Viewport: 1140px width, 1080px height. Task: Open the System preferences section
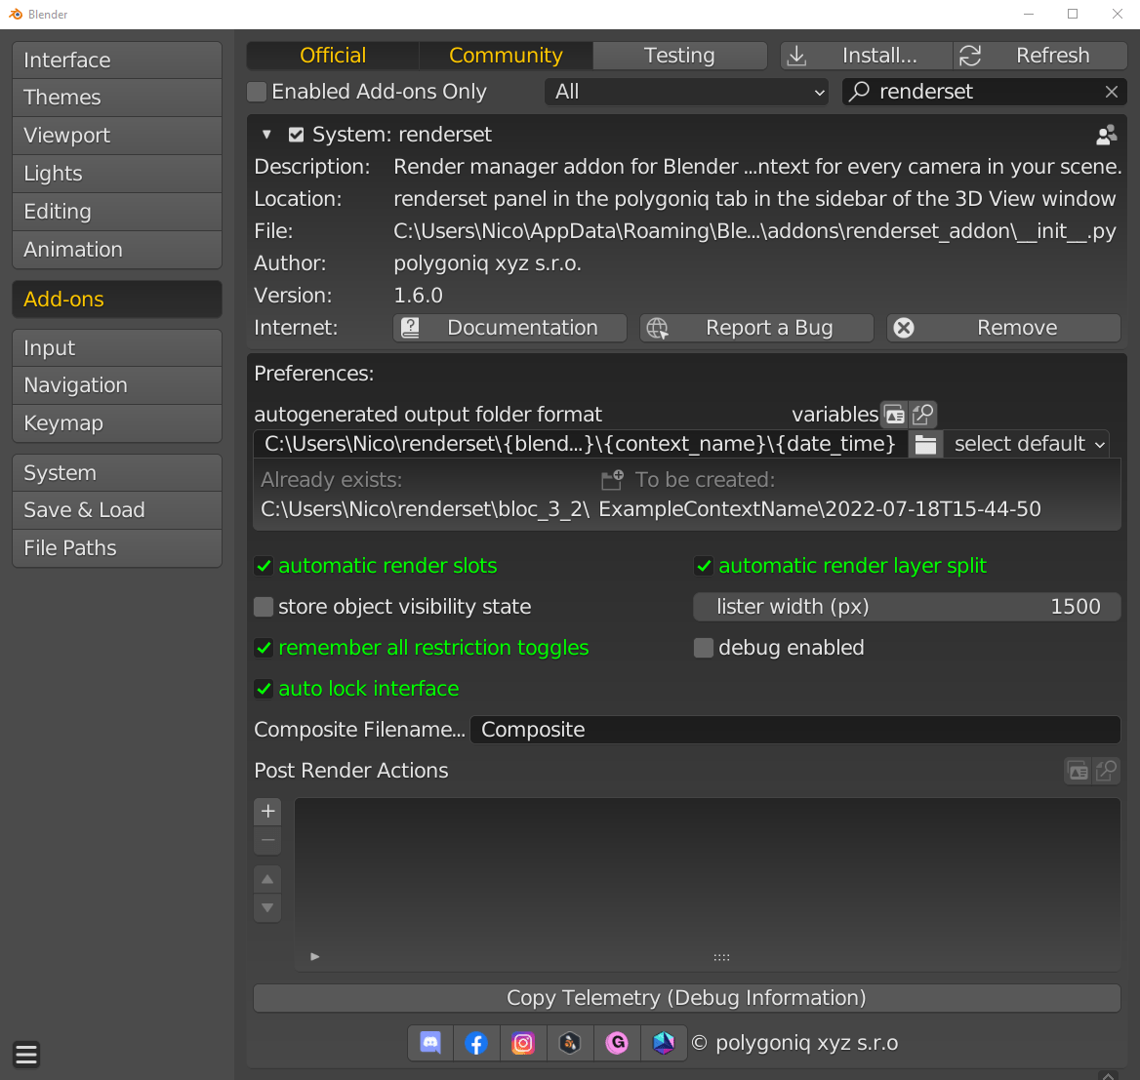(117, 473)
